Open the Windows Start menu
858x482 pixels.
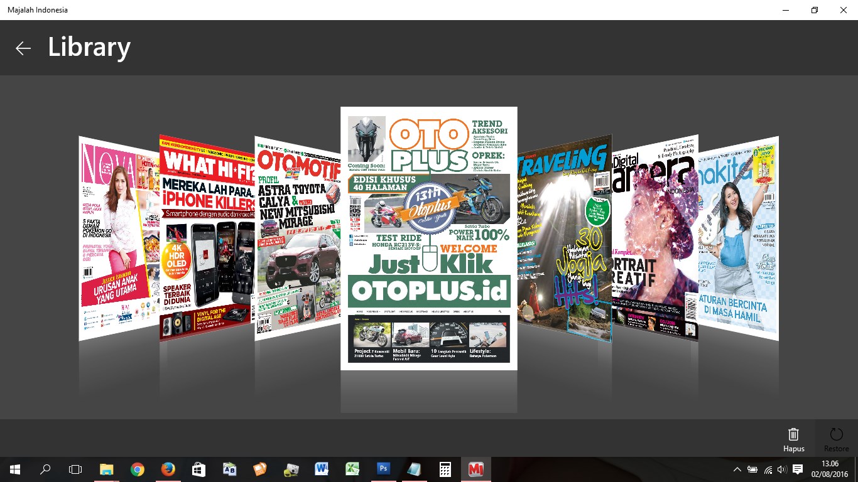click(14, 469)
